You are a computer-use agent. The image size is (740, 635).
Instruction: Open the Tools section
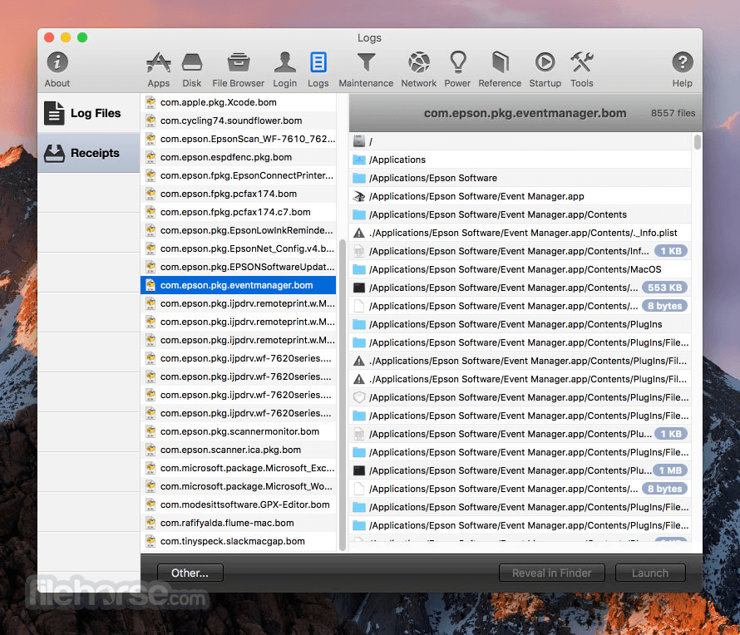coord(581,69)
